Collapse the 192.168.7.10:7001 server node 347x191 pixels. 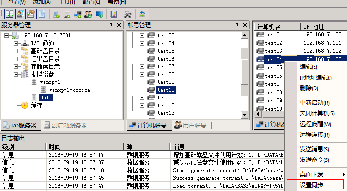coord(7,35)
